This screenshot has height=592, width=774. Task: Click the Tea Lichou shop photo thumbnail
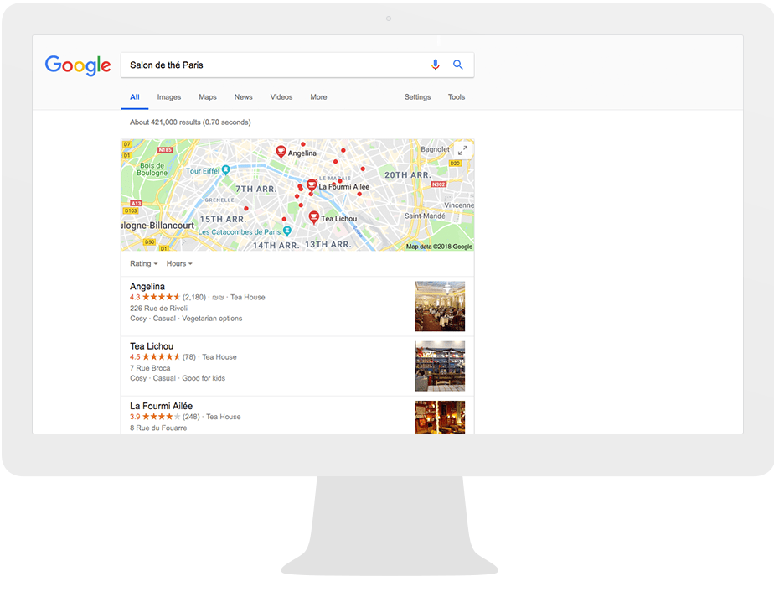(440, 366)
